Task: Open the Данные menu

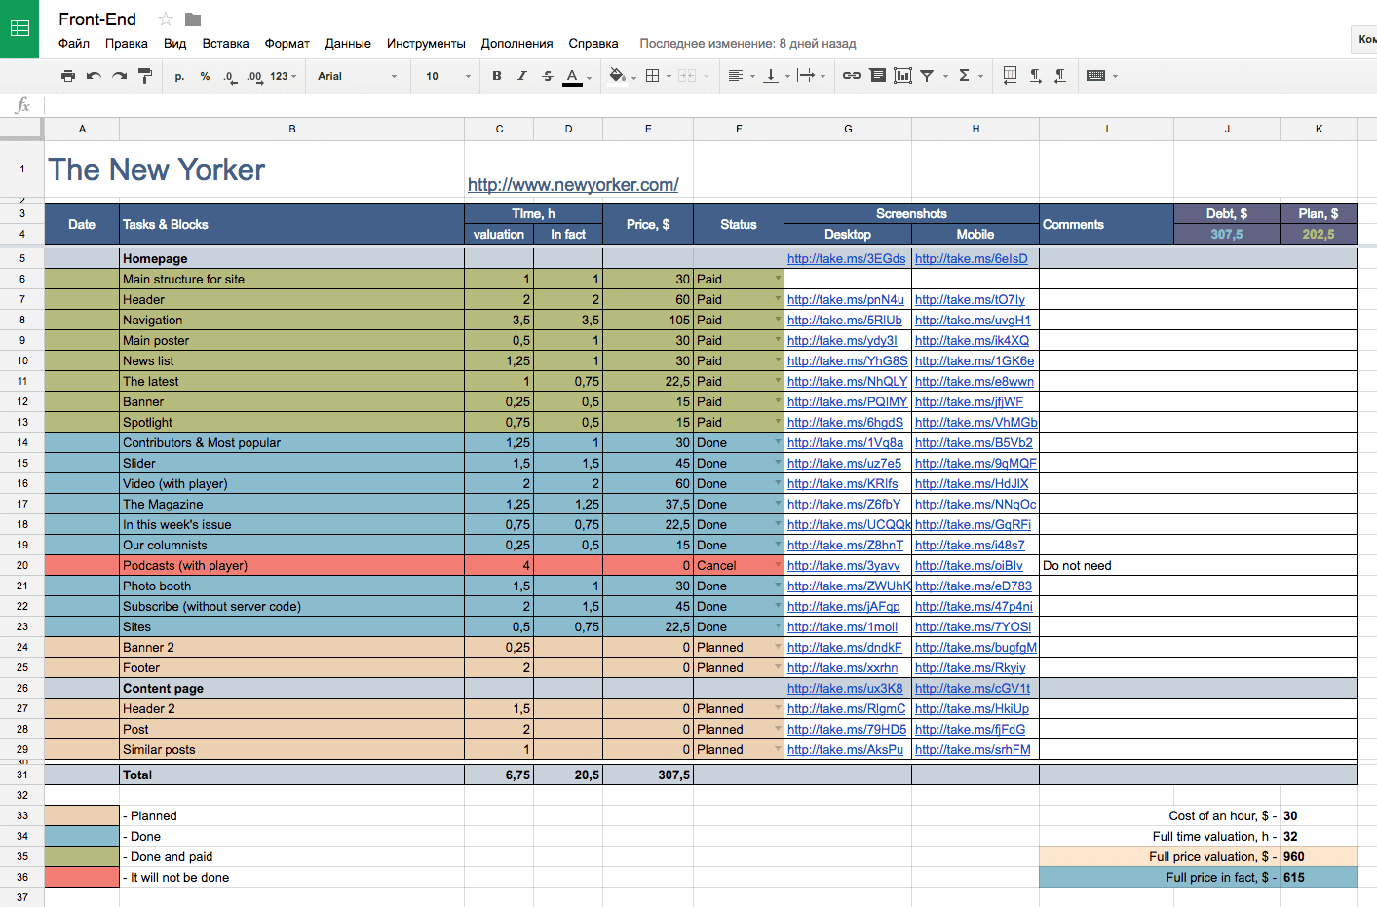Action: (x=348, y=44)
